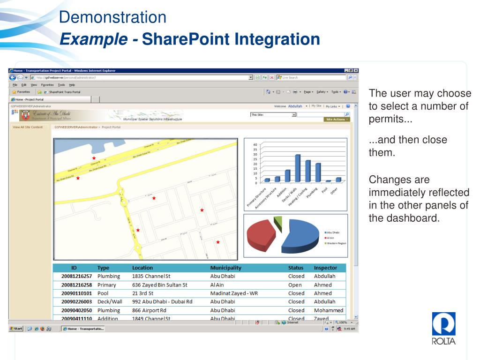
Task: Click the Refresh icon beside the address bar
Action: coord(264,77)
